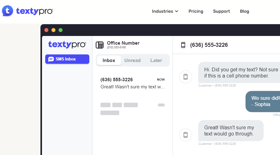Expand the Industries dropdown menu

(x=165, y=11)
